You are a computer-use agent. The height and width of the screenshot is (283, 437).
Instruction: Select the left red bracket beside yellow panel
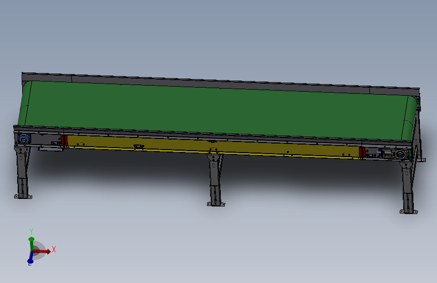click(65, 140)
